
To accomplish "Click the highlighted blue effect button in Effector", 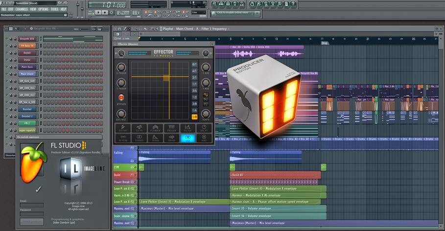I will pos(187,138).
